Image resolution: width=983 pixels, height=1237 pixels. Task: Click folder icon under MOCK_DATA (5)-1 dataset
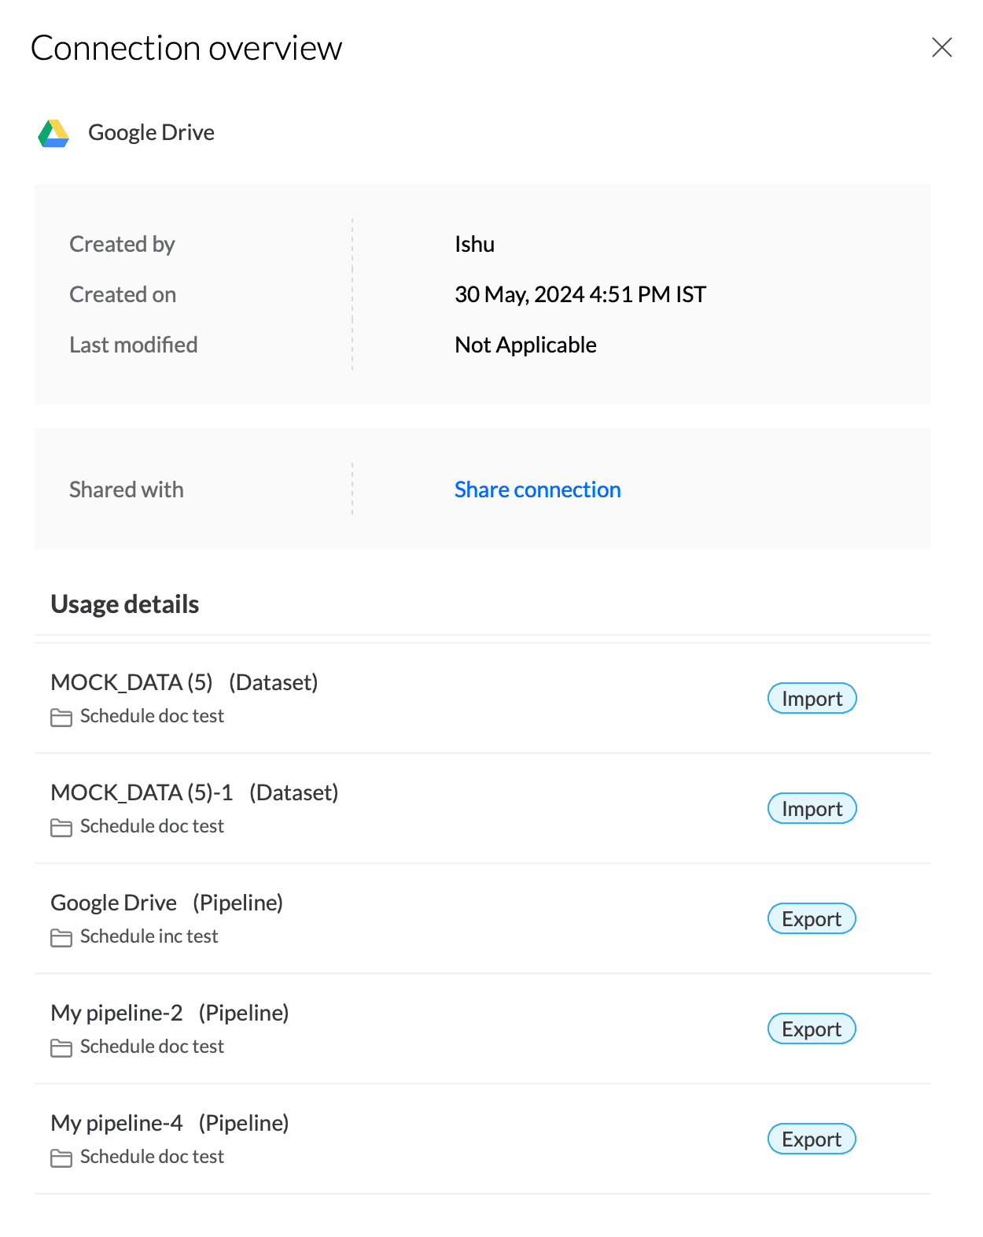click(61, 827)
